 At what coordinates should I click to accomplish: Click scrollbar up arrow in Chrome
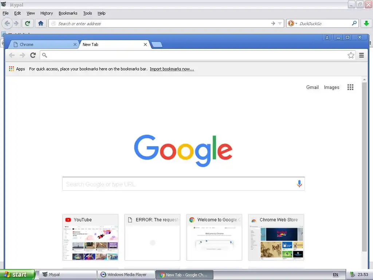pos(364,79)
